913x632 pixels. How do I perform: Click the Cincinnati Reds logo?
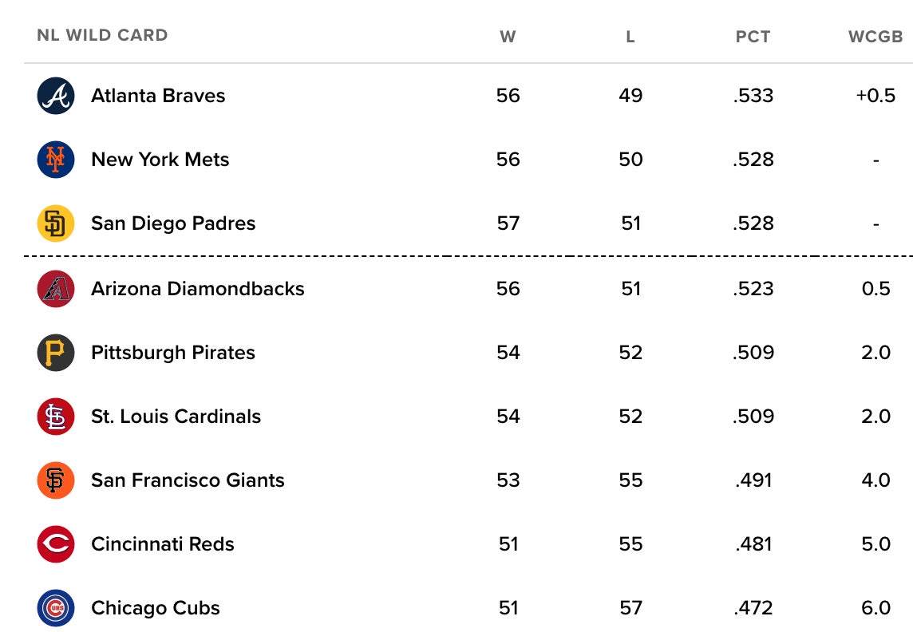point(56,544)
